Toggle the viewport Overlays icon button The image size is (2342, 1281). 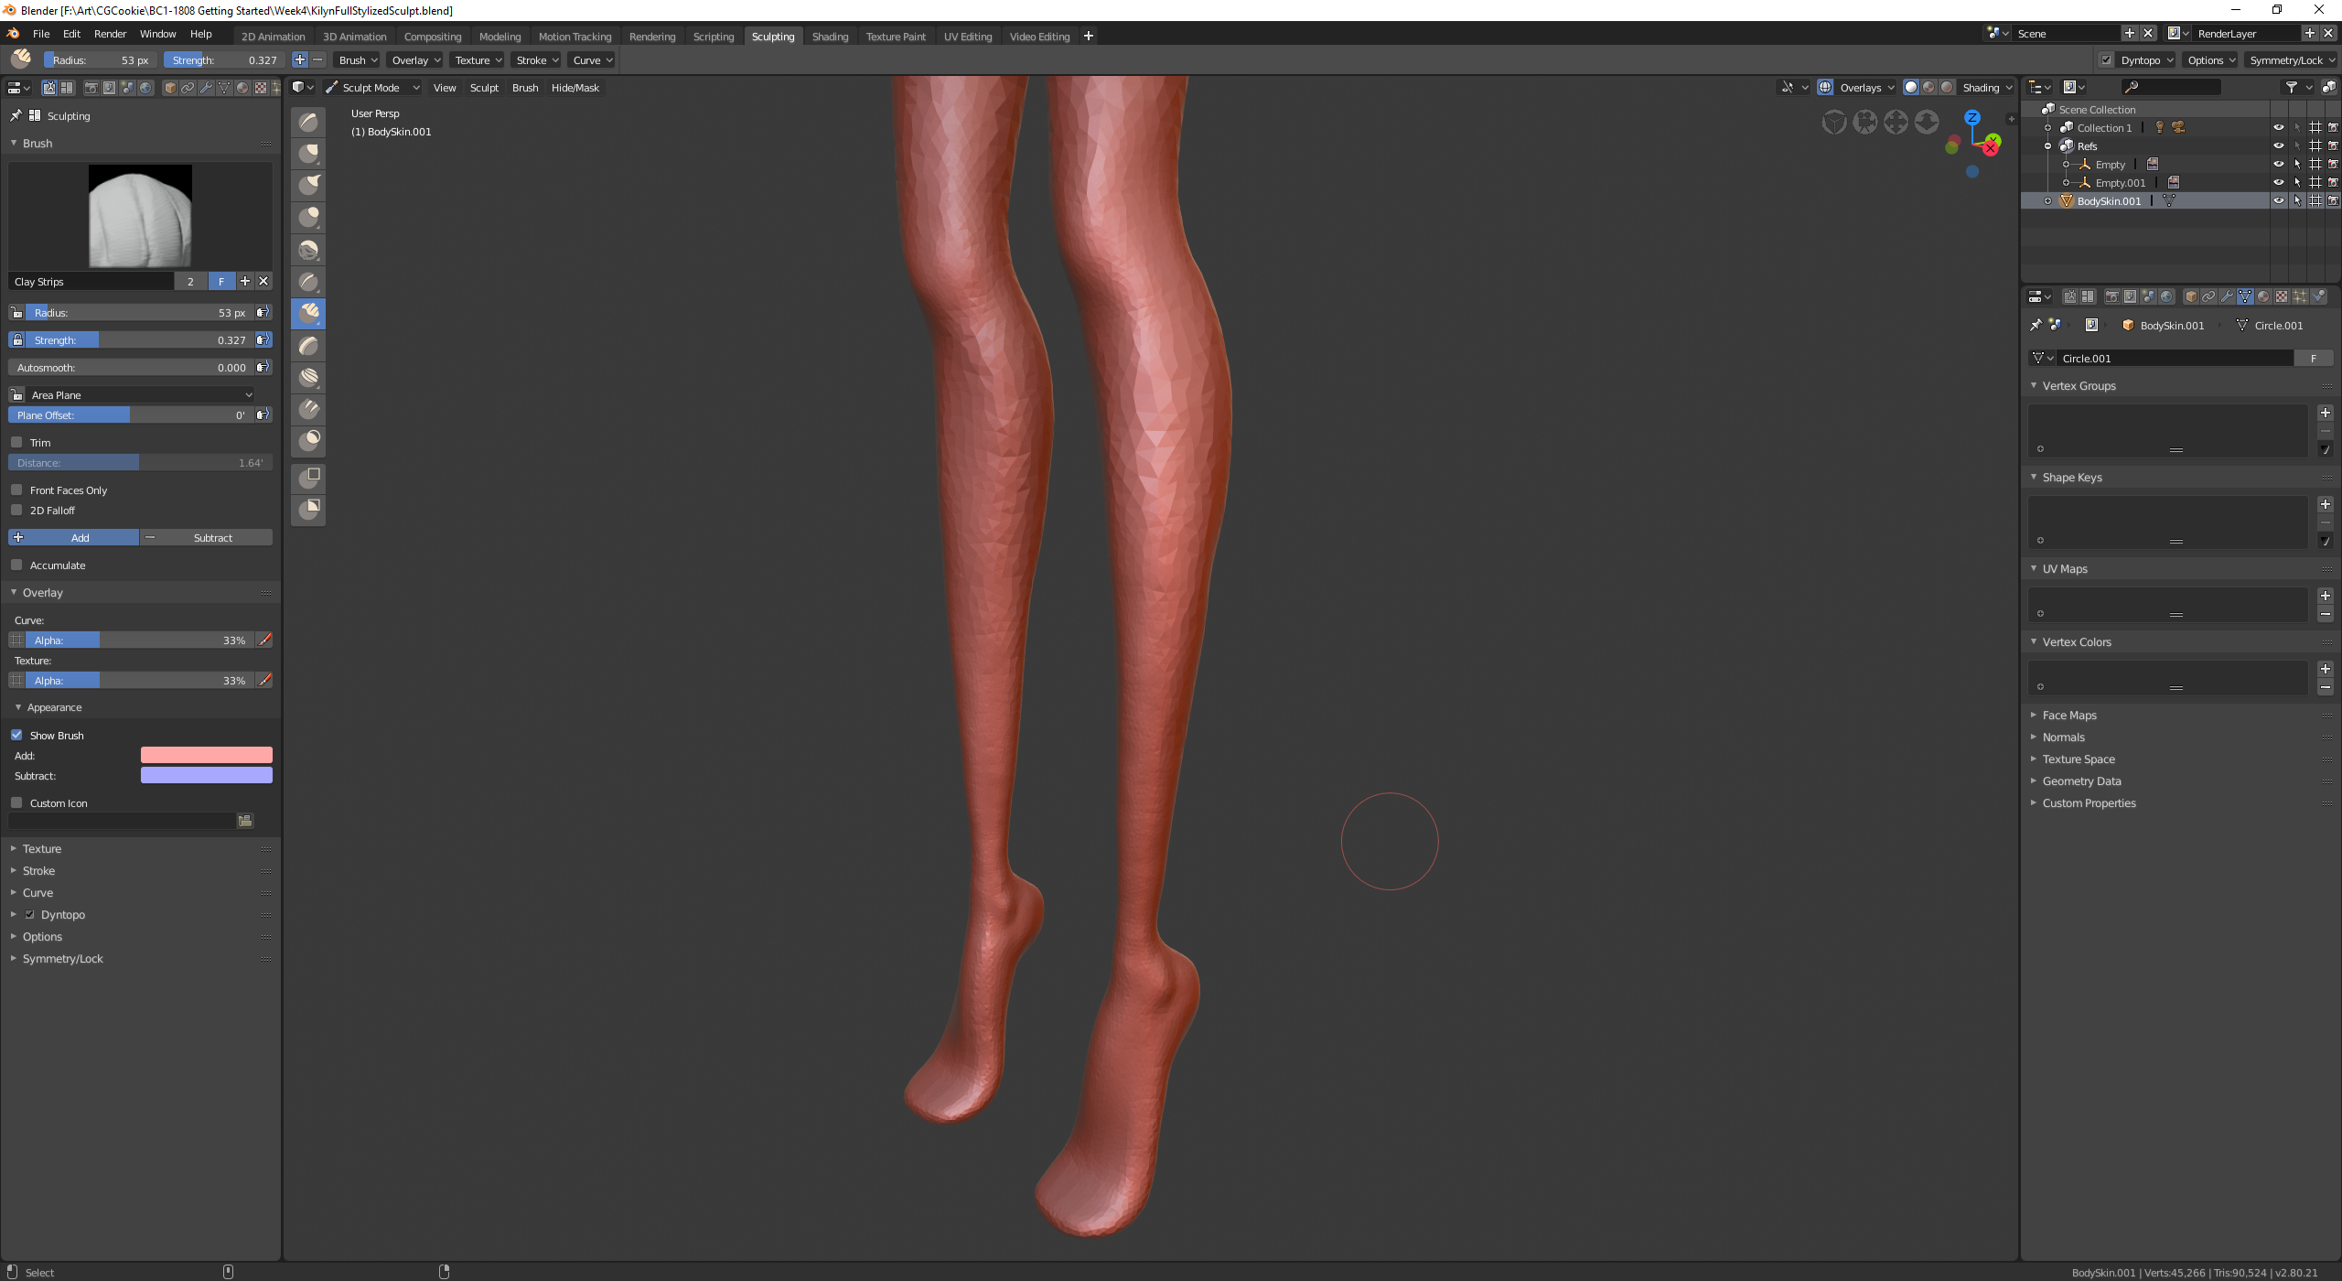tap(1825, 88)
